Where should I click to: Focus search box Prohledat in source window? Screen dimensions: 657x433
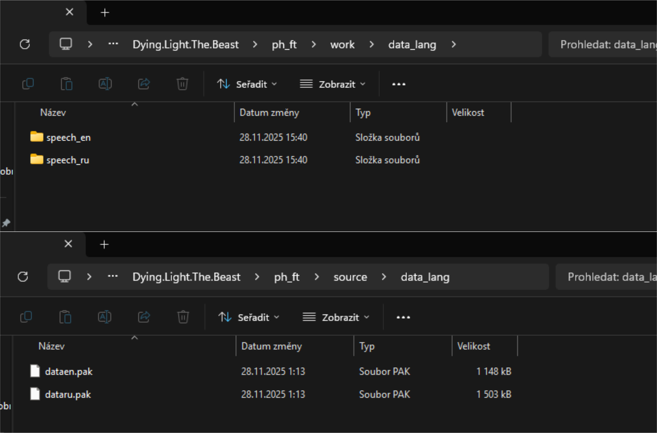606,277
